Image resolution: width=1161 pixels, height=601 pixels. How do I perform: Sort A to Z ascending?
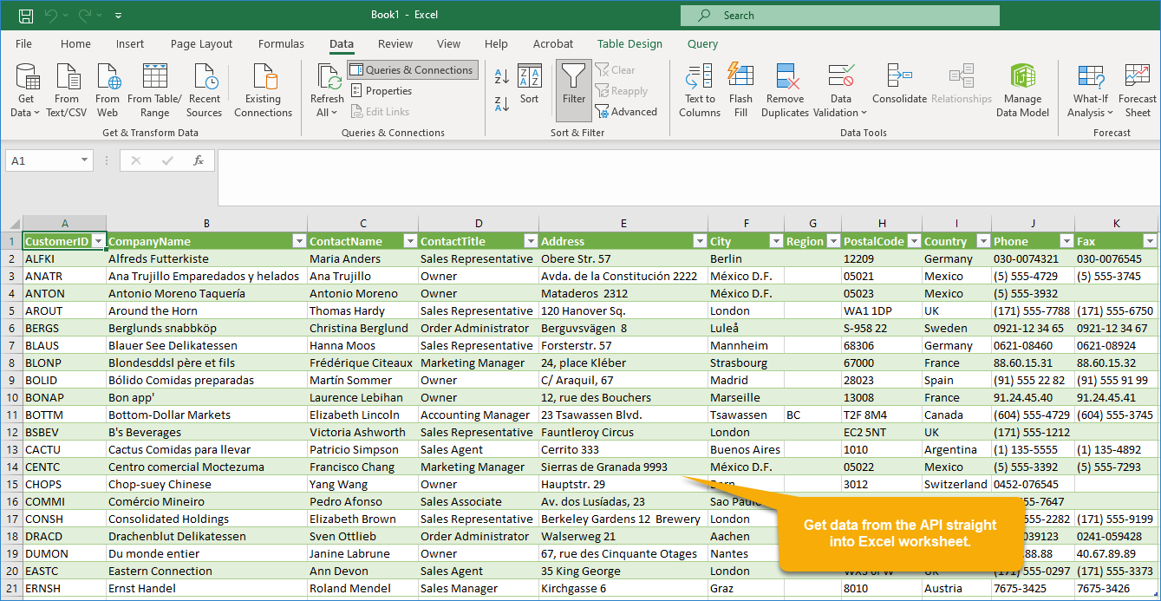point(502,76)
